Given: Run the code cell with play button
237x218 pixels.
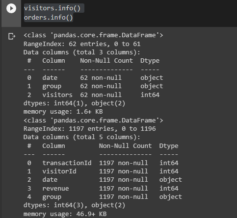Looking at the screenshot, I should [x=11, y=8].
